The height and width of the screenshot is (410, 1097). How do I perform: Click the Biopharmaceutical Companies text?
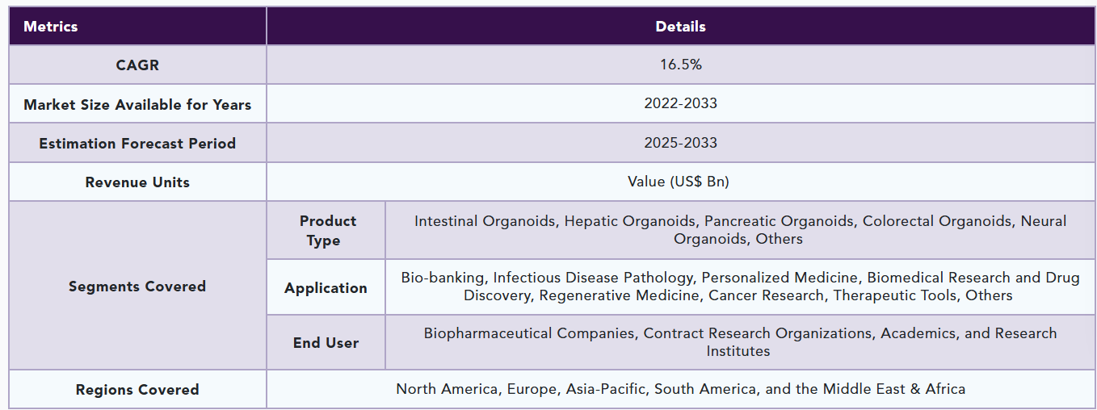[529, 333]
